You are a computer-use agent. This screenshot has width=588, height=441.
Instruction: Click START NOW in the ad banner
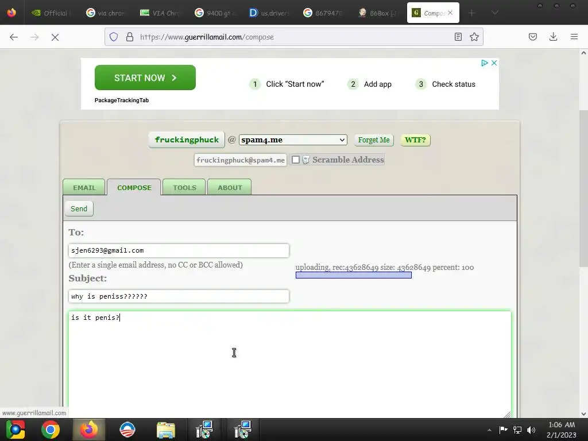145,78
